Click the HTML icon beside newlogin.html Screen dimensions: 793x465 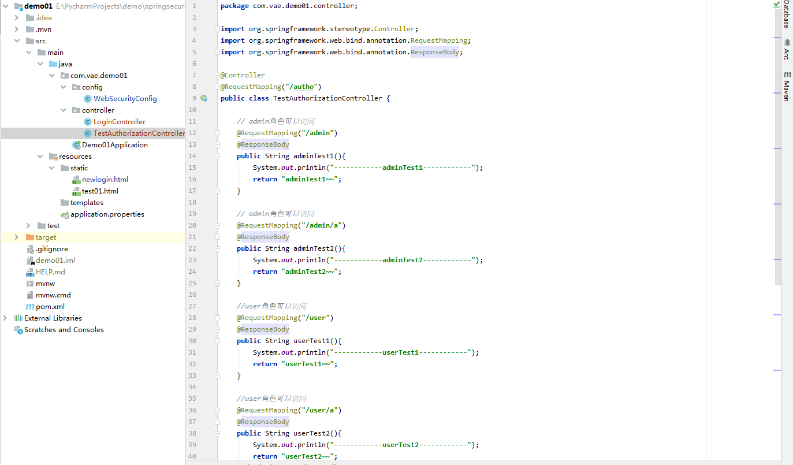pyautogui.click(x=76, y=179)
